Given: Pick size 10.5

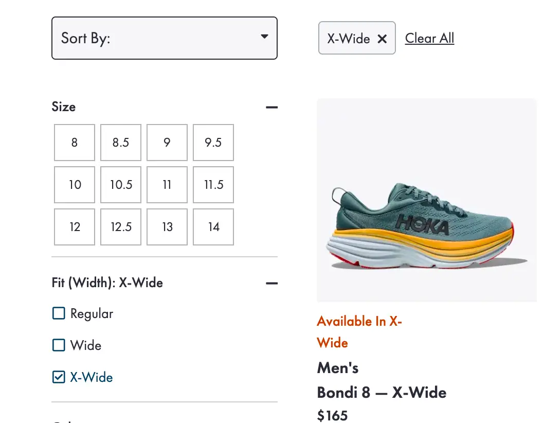Looking at the screenshot, I should tap(120, 184).
